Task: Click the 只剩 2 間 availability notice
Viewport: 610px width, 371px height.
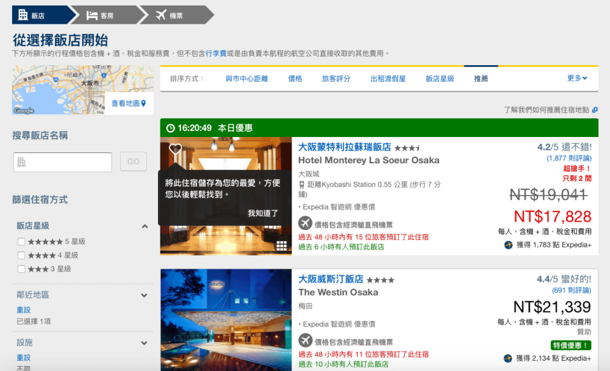Action: click(x=577, y=178)
